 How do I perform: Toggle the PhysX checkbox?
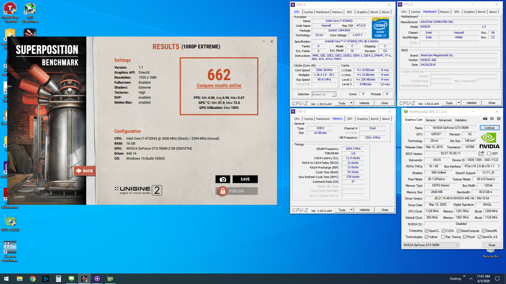coord(465,237)
